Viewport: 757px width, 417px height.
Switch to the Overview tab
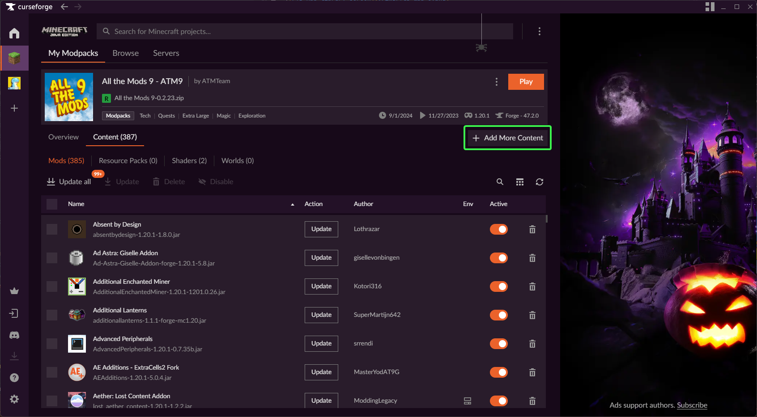[64, 137]
